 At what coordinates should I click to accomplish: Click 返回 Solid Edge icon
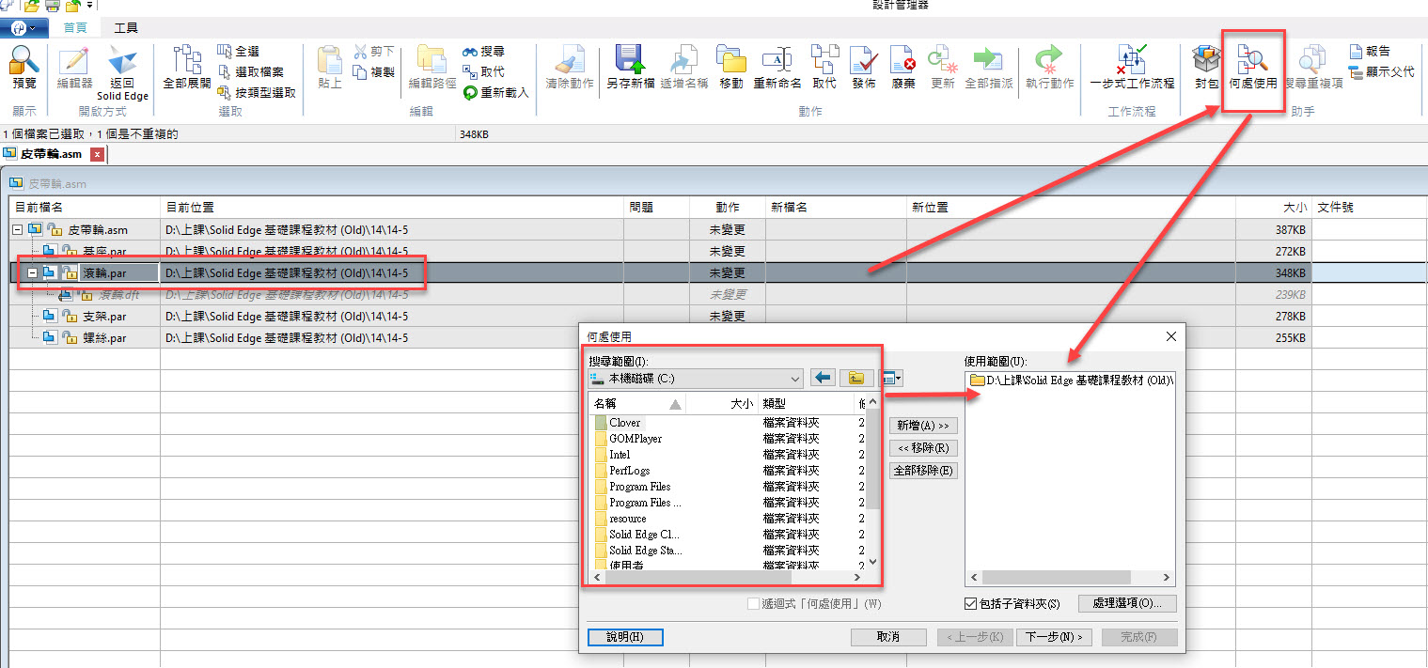tap(122, 61)
